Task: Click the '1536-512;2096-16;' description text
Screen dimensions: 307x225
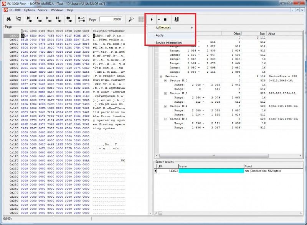Action: point(283,119)
